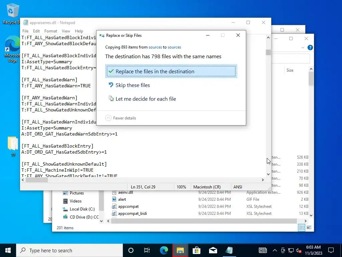Open Microsoft Store from taskbar
Image resolution: width=342 pixels, height=257 pixels.
click(196, 250)
